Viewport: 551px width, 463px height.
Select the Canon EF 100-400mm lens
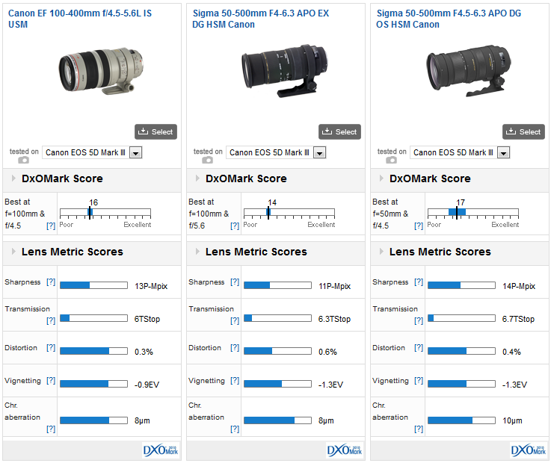156,131
